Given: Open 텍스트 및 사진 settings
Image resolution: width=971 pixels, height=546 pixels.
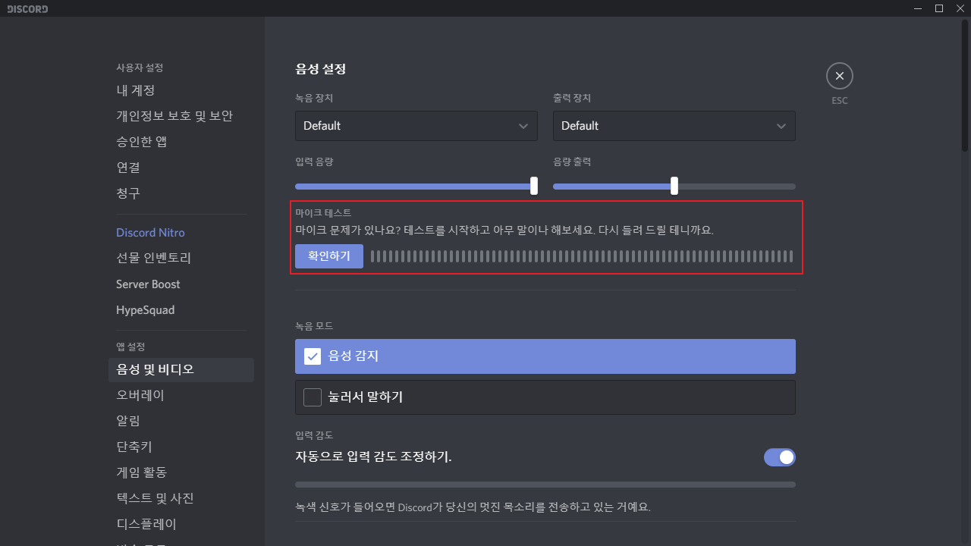Looking at the screenshot, I should pos(181,499).
